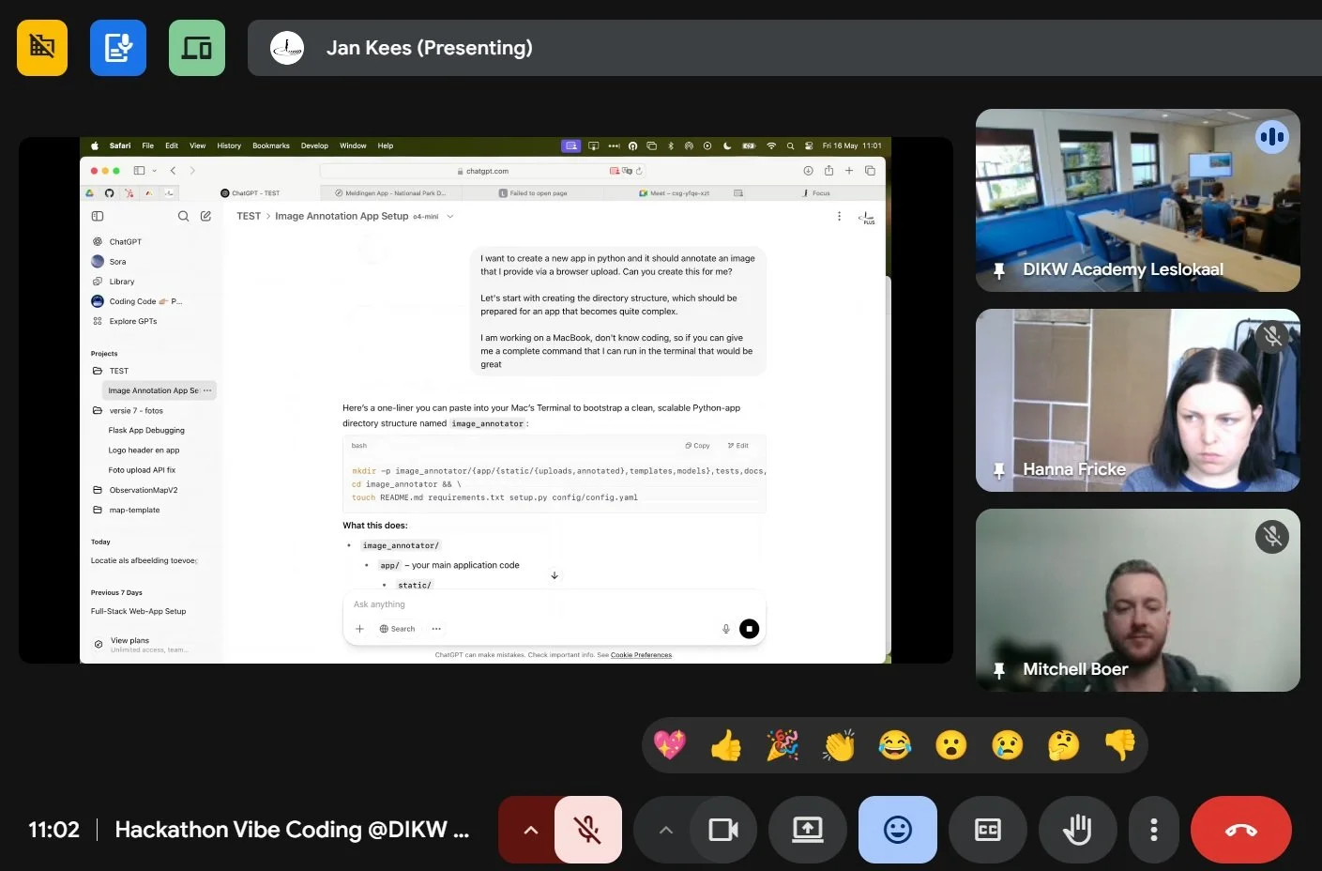Send the thinking face reaction

tap(1064, 745)
